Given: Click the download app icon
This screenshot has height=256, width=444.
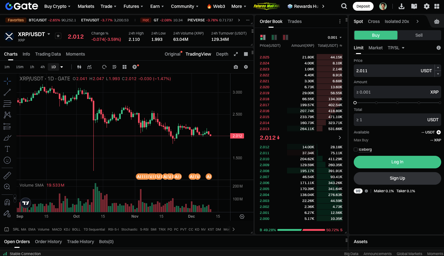Looking at the screenshot, I should coord(402,6).
